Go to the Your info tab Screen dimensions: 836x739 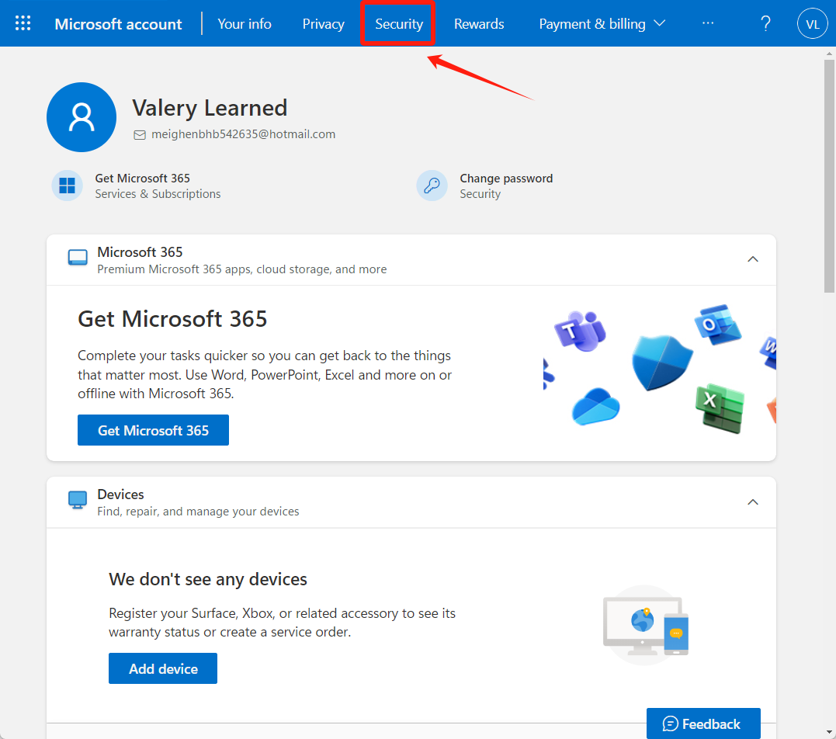[x=245, y=23]
